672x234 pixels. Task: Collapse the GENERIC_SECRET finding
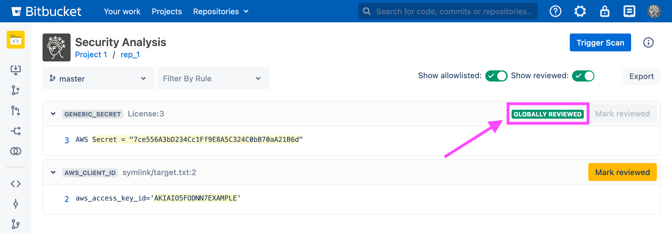pos(53,114)
